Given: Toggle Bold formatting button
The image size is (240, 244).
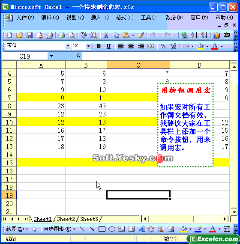Looking at the screenshot, I should tap(99, 46).
